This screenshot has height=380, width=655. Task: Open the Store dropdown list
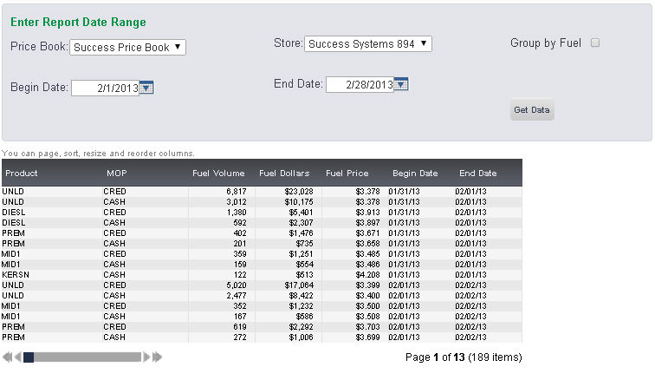[x=367, y=43]
